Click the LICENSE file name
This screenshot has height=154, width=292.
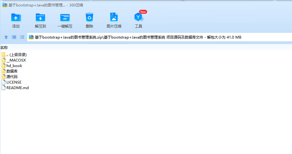14,82
